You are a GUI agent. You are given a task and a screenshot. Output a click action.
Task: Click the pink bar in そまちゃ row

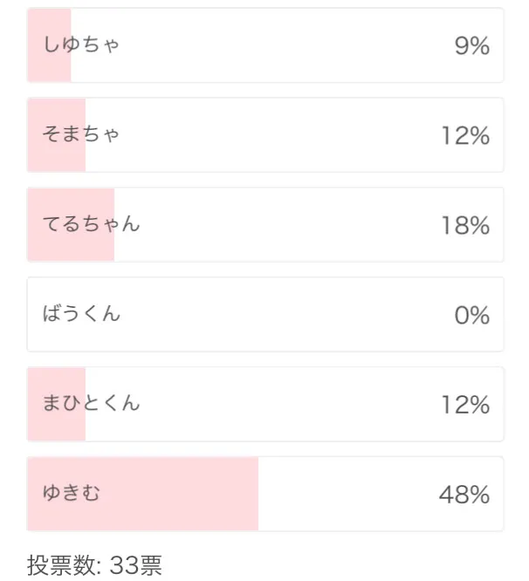point(57,135)
